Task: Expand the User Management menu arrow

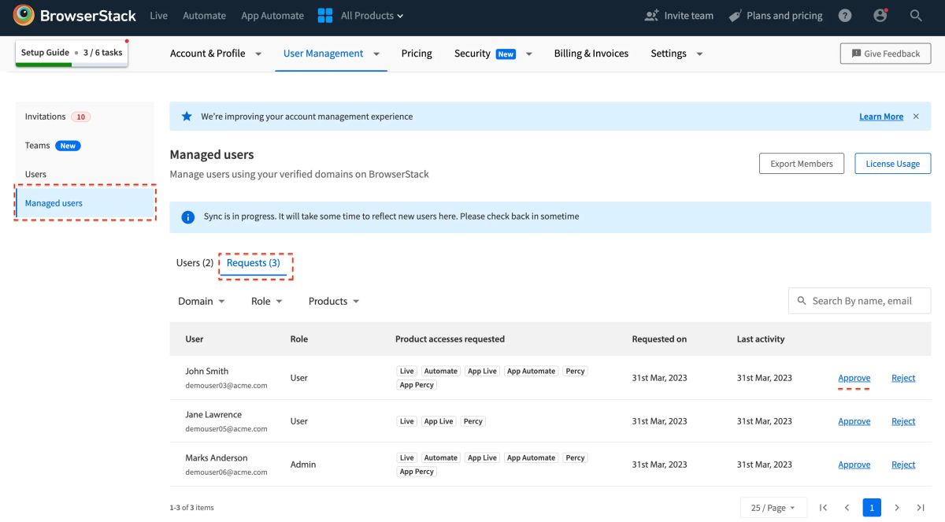Action: click(376, 54)
